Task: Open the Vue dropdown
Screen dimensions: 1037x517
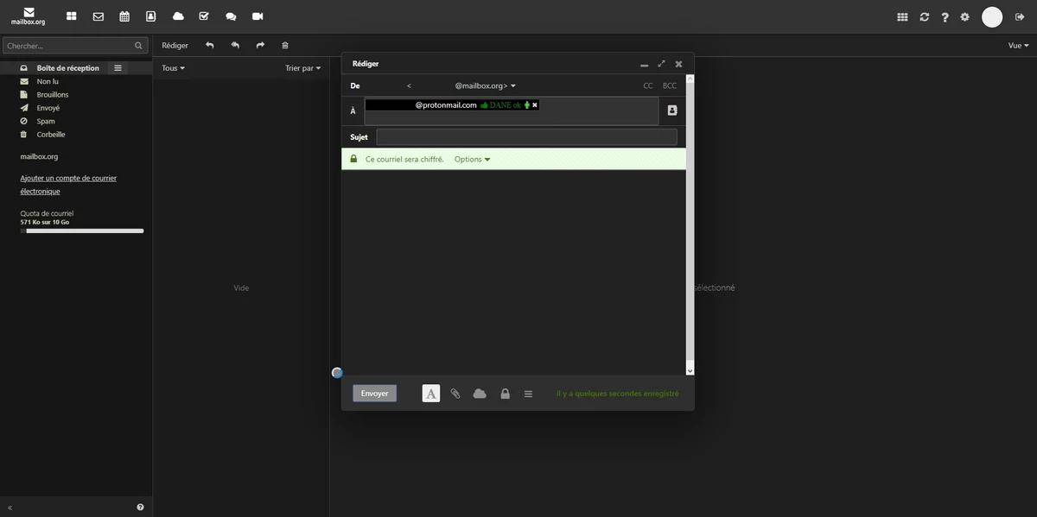Action: coord(1019,46)
